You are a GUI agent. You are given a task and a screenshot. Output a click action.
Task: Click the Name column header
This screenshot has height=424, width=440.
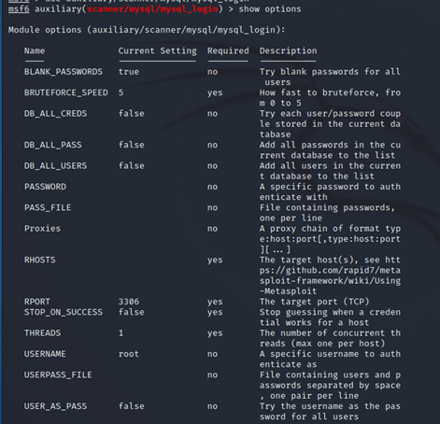click(x=35, y=50)
